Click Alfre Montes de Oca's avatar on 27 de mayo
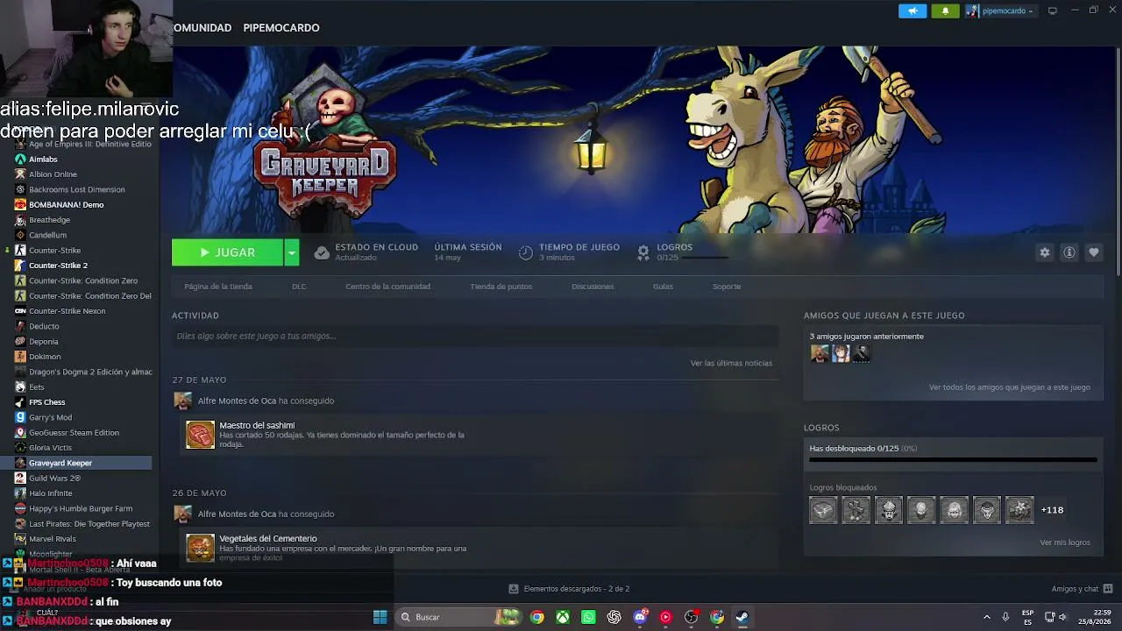The width and height of the screenshot is (1122, 631). [x=183, y=401]
